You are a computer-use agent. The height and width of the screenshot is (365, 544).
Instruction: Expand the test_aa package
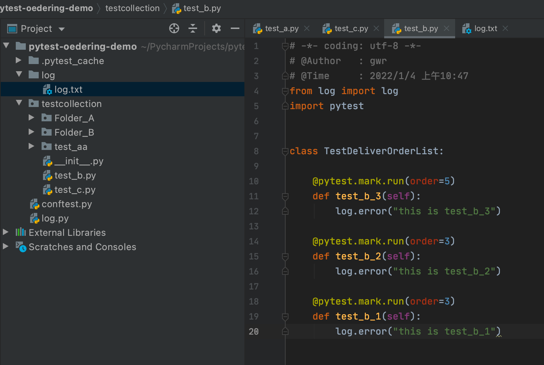point(32,146)
